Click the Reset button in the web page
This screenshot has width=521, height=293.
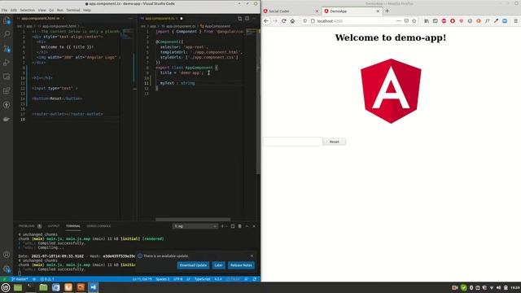click(x=334, y=142)
